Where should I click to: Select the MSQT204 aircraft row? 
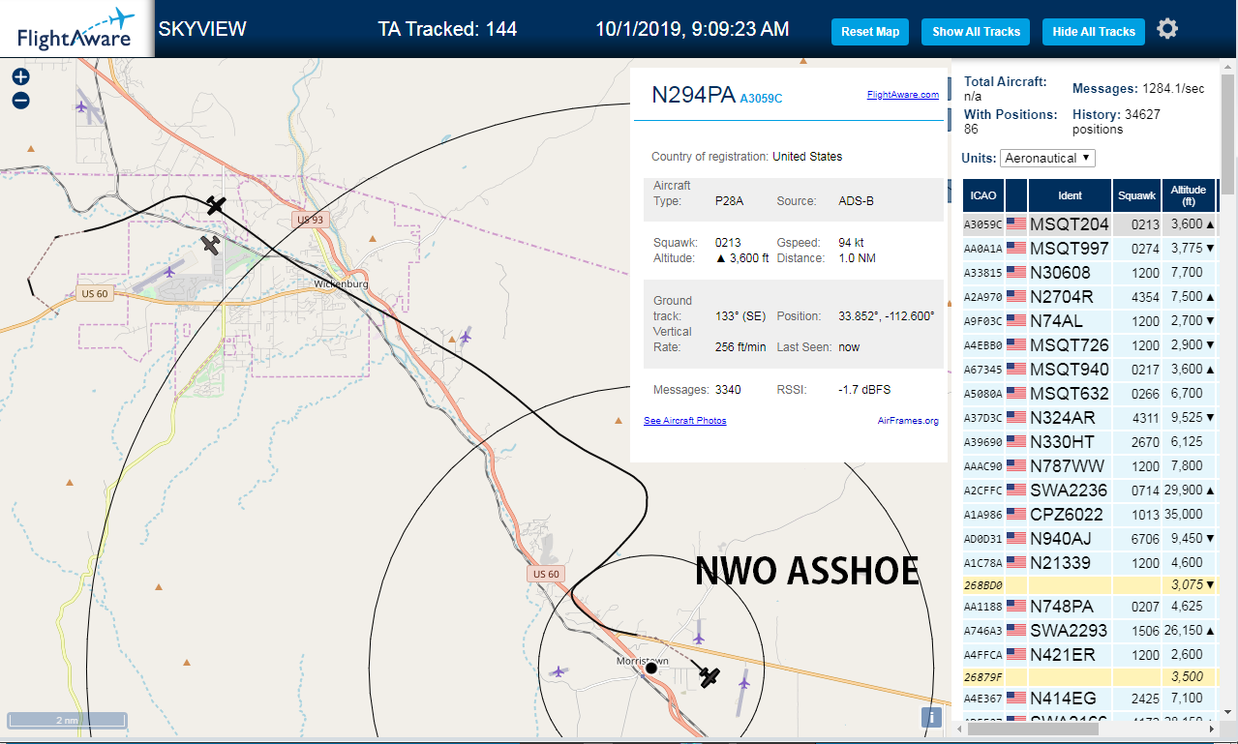coord(1089,224)
